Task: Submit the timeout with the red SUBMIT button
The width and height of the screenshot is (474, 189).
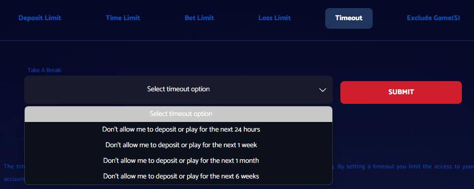Action: (401, 92)
